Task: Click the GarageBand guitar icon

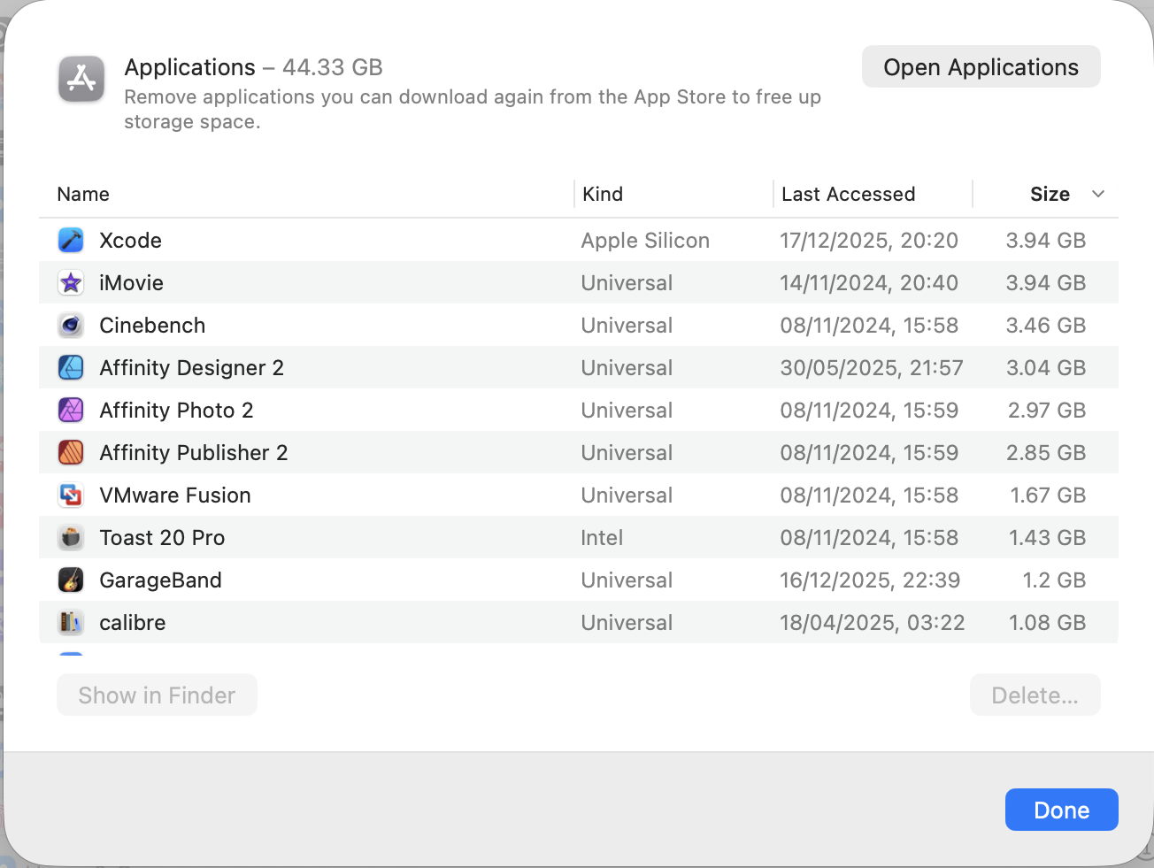Action: tap(71, 580)
